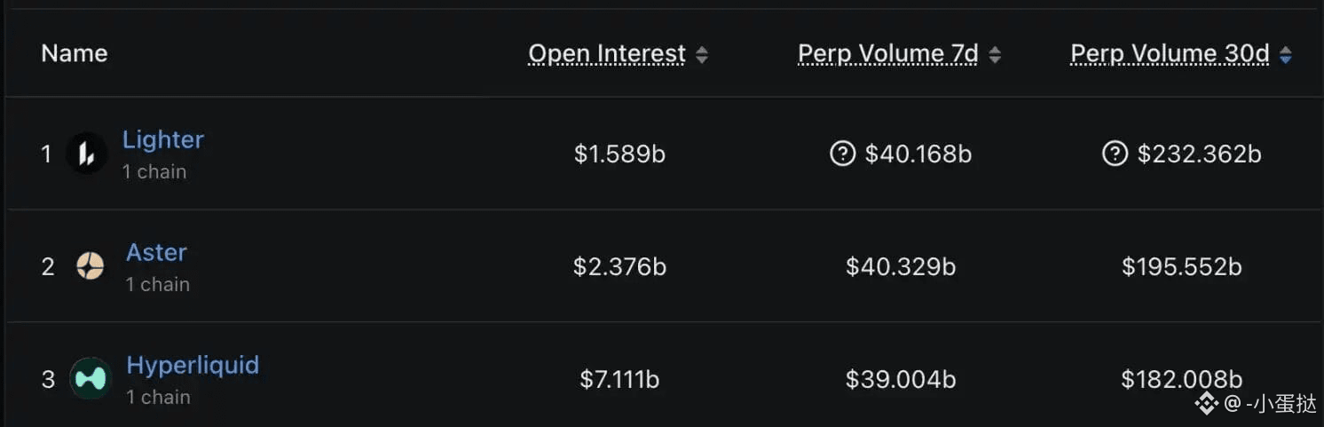
Task: Select Aster's open interest value $2.376b
Action: (x=619, y=266)
